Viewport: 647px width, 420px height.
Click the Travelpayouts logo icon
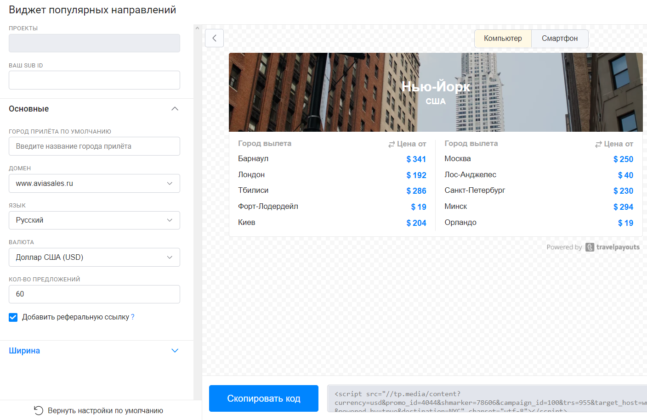tap(590, 247)
